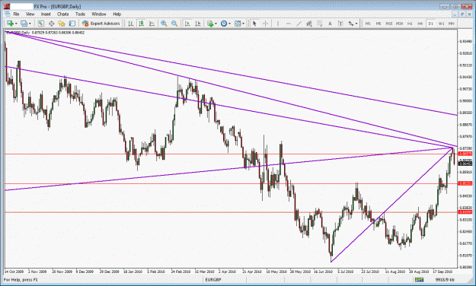Click the 0.93490 price scale value
The height and width of the screenshot is (286, 476).
[465, 41]
